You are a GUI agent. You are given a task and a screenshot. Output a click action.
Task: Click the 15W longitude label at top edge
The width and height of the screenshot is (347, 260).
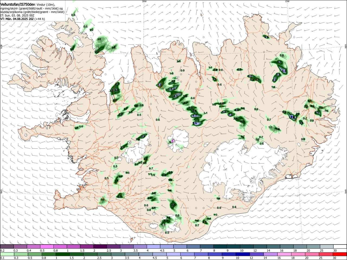pyautogui.click(x=287, y=1)
